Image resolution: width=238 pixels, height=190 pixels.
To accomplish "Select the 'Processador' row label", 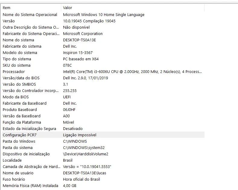I will (14, 72).
